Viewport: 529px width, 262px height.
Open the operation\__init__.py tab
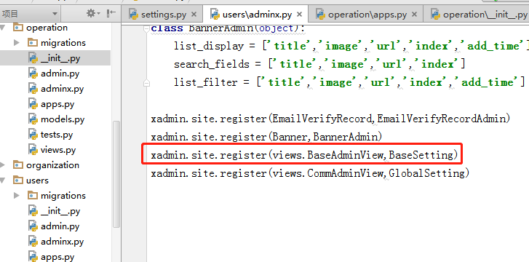[x=479, y=15]
